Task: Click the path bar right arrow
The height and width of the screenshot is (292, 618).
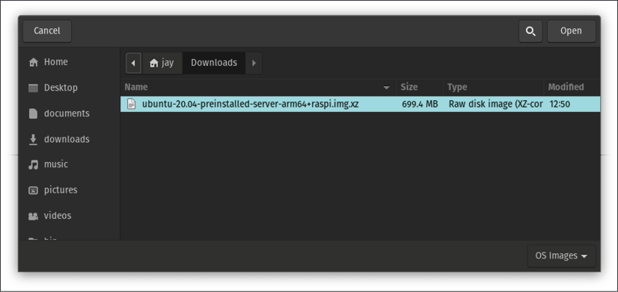Action: [x=254, y=63]
